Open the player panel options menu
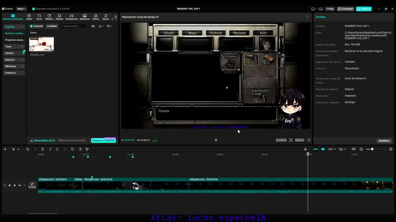Screen dimensions: 396x222 (x=307, y=17)
